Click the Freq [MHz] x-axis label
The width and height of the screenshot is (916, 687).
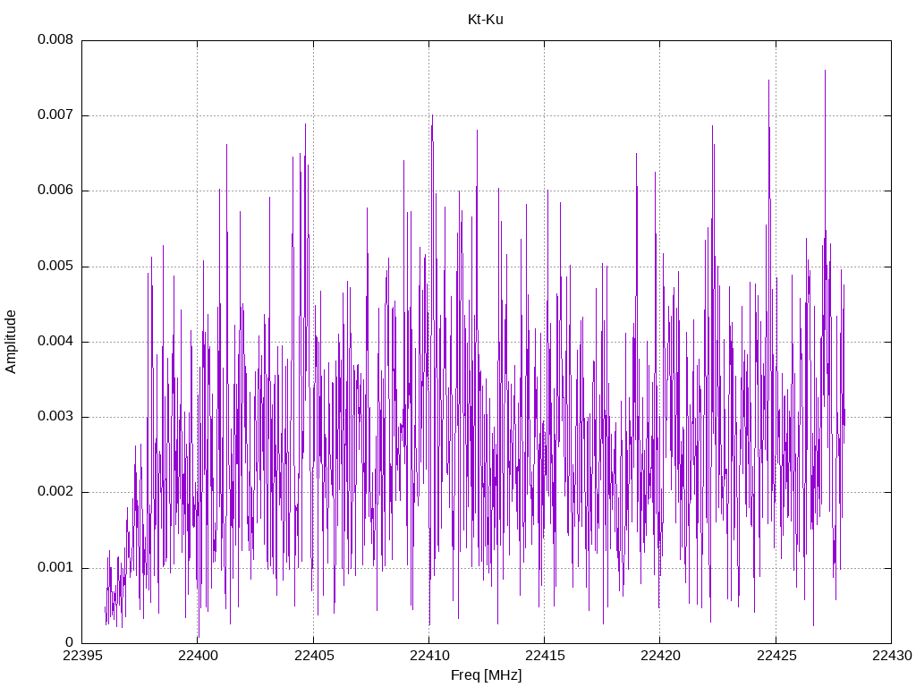pos(486,675)
